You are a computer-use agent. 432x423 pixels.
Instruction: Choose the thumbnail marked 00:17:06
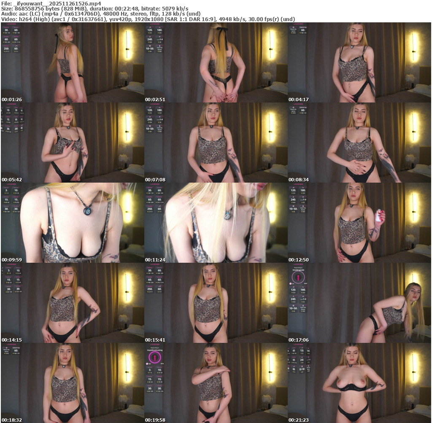(359, 303)
